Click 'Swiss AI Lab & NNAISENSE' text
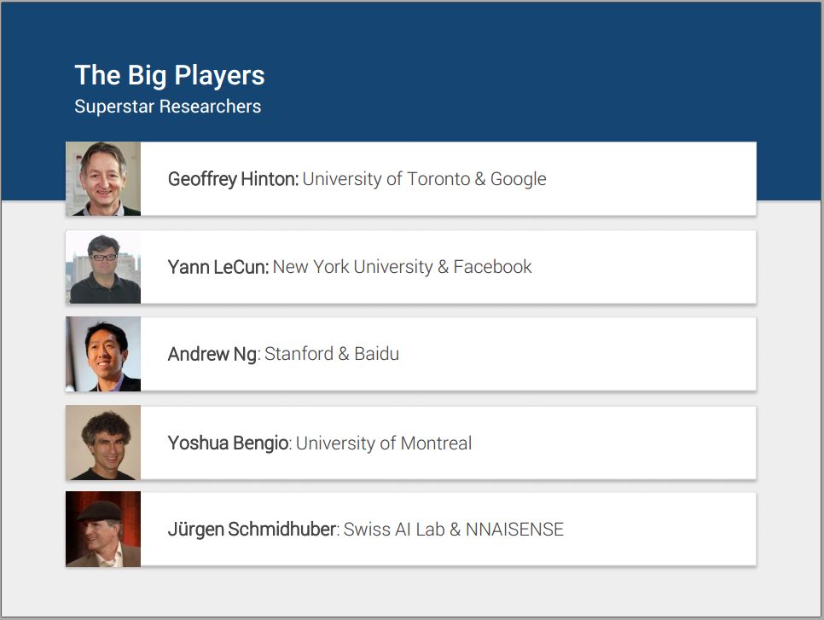The image size is (824, 620). point(454,529)
